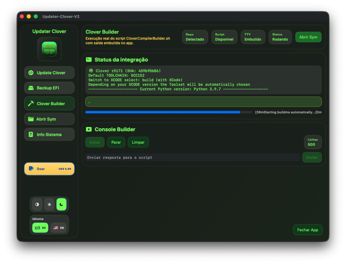Click the US flag icon
The image size is (346, 264).
(x=56, y=228)
